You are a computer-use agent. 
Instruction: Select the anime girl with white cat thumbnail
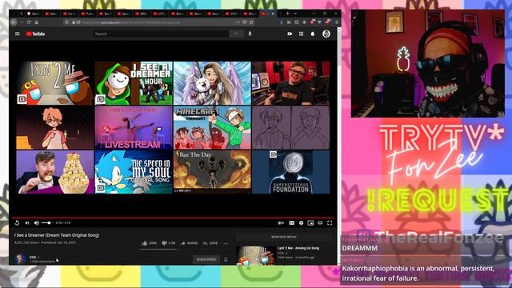coord(212,83)
